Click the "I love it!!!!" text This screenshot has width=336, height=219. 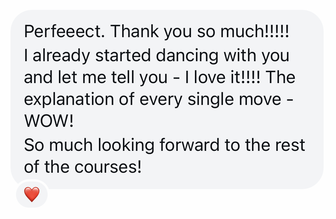(224, 77)
